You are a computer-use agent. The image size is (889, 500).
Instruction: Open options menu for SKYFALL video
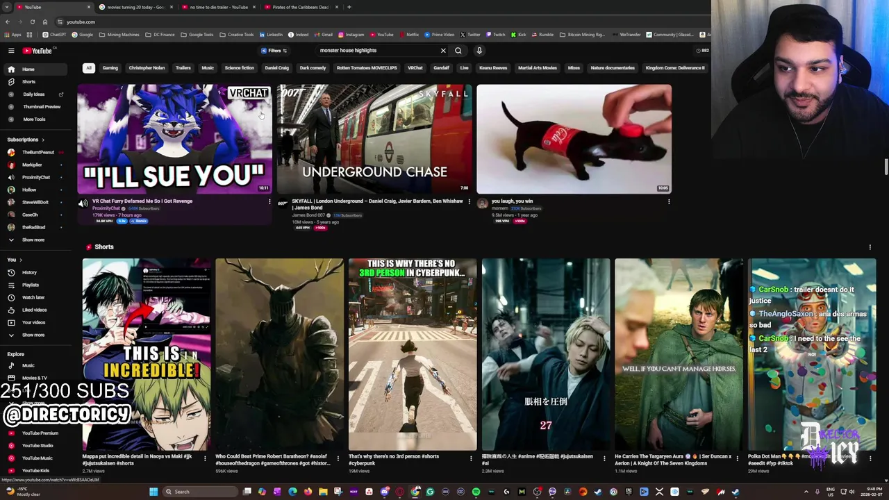[x=469, y=202]
